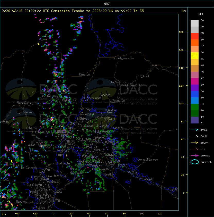This screenshot has height=217, width=214.
Task: Click the dBZ title at top center
Action: pos(107,4)
